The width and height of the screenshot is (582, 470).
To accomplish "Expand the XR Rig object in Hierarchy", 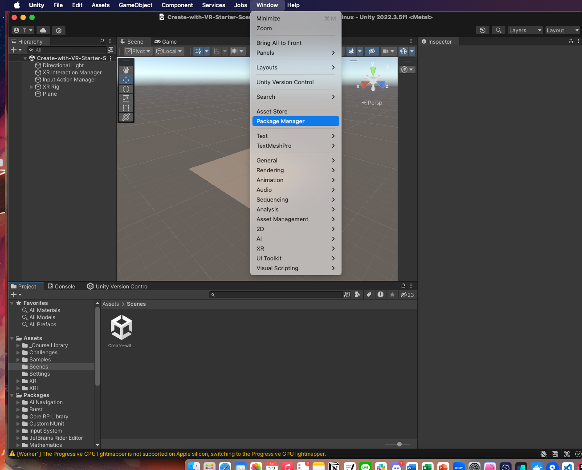I will [x=31, y=87].
